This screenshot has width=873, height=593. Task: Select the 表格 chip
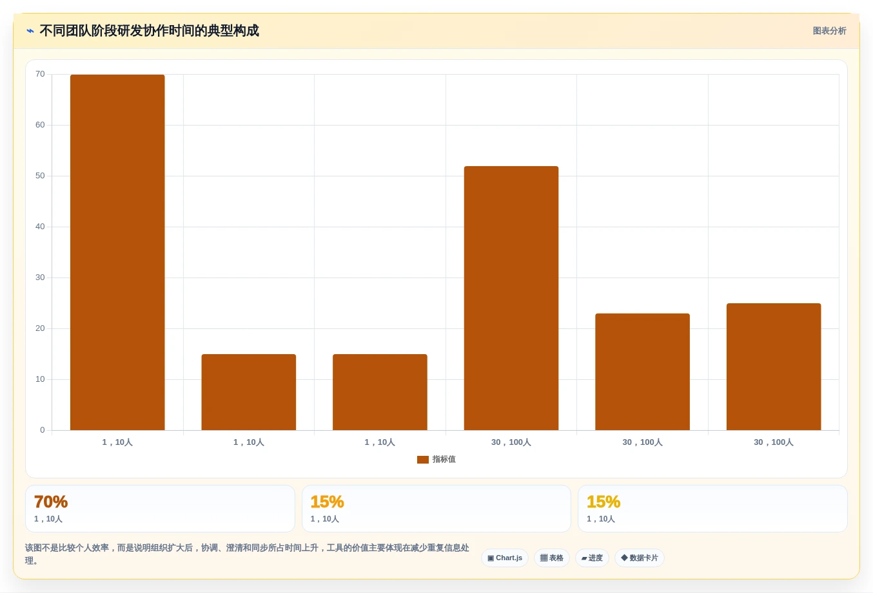[552, 558]
